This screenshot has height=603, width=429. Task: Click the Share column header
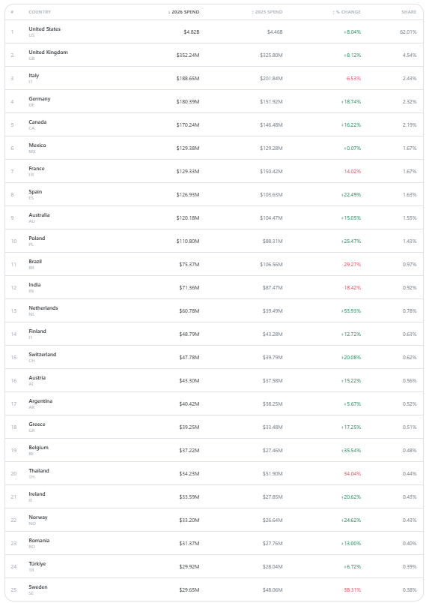point(409,12)
